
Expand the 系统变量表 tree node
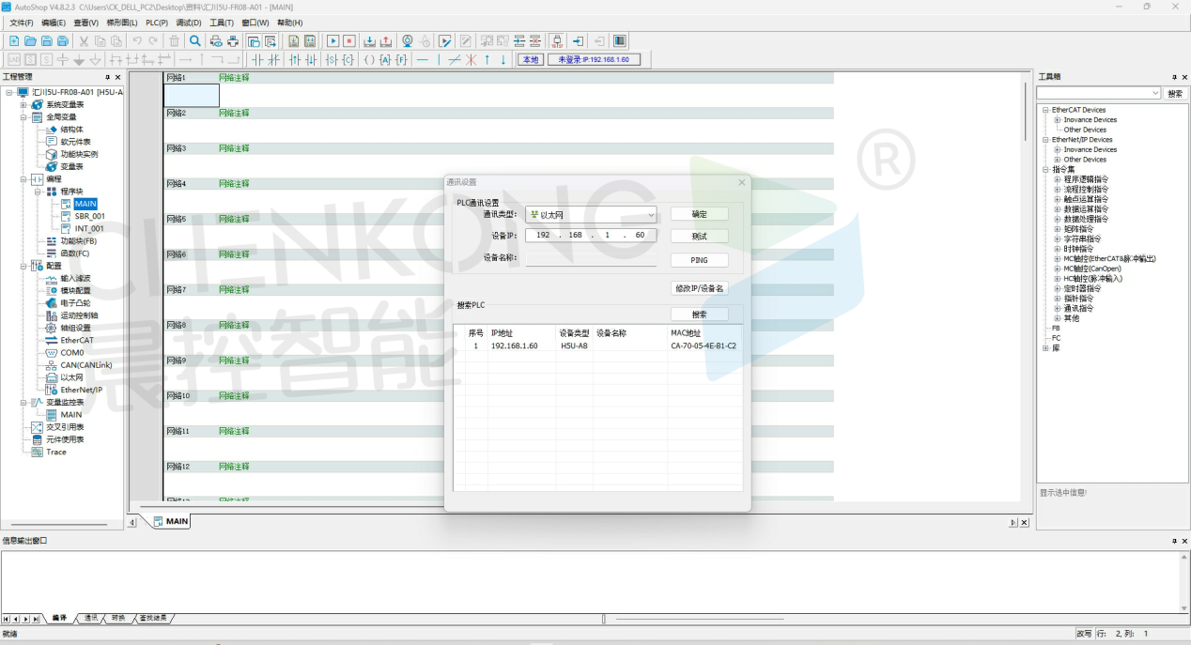[x=23, y=105]
